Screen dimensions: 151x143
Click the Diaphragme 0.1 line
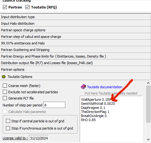(93, 108)
